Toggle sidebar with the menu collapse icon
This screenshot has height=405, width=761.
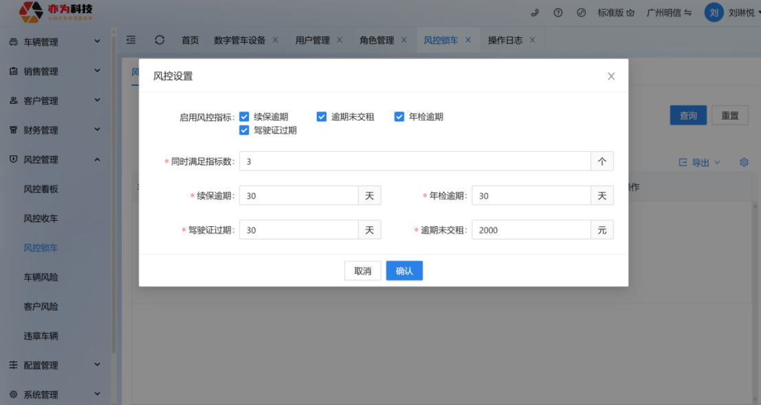[131, 40]
